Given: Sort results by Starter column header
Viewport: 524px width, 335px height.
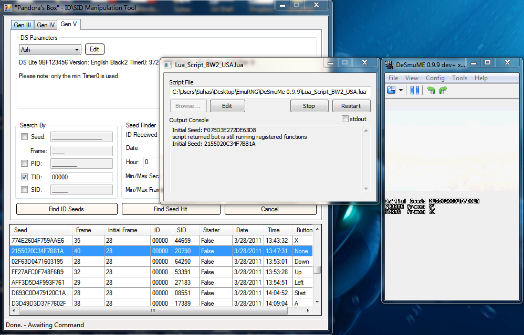Looking at the screenshot, I should (x=216, y=230).
